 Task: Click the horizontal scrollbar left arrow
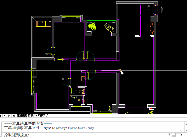170,135
